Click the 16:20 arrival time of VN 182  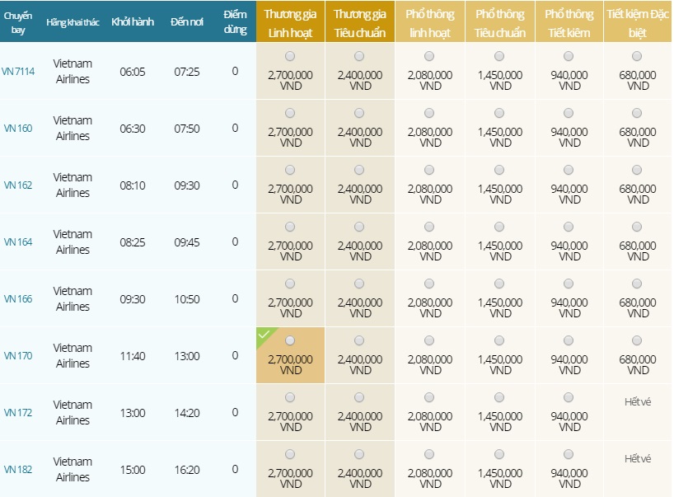tap(187, 470)
